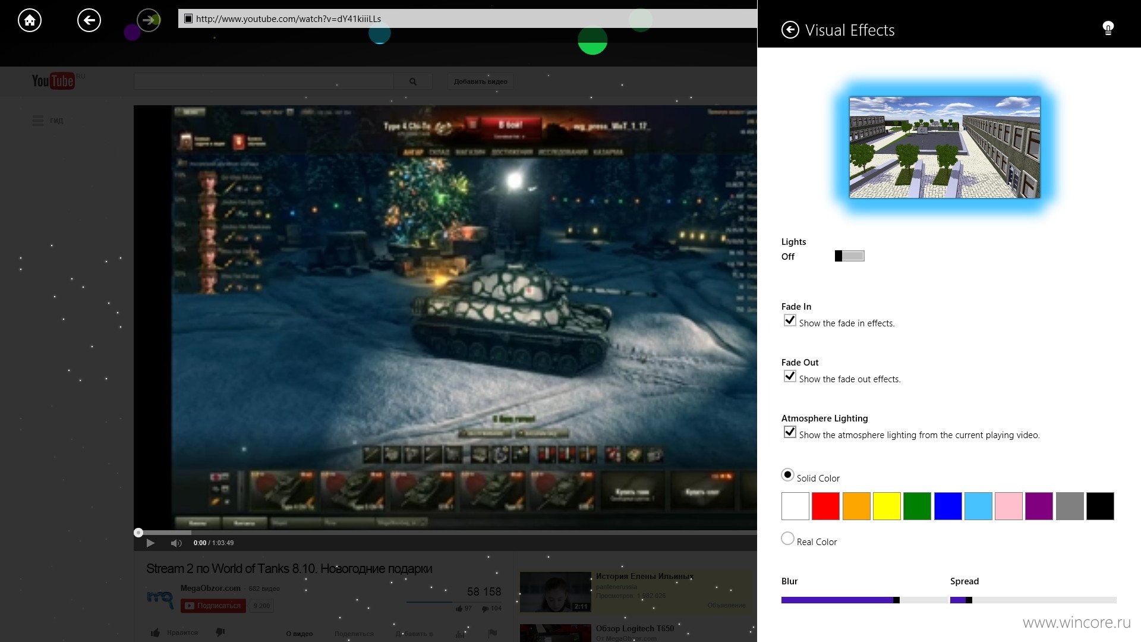Open the YouTube logo link
The image size is (1141, 642).
tap(53, 81)
